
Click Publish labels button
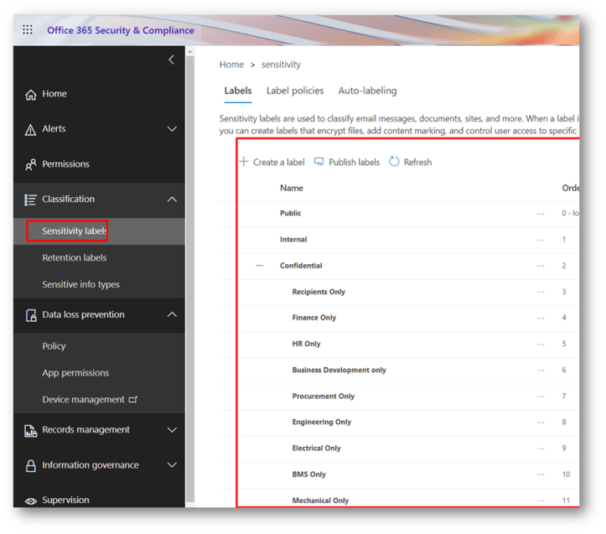(346, 162)
